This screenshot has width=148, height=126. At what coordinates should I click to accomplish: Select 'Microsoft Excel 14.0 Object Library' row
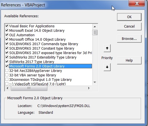[37, 31]
